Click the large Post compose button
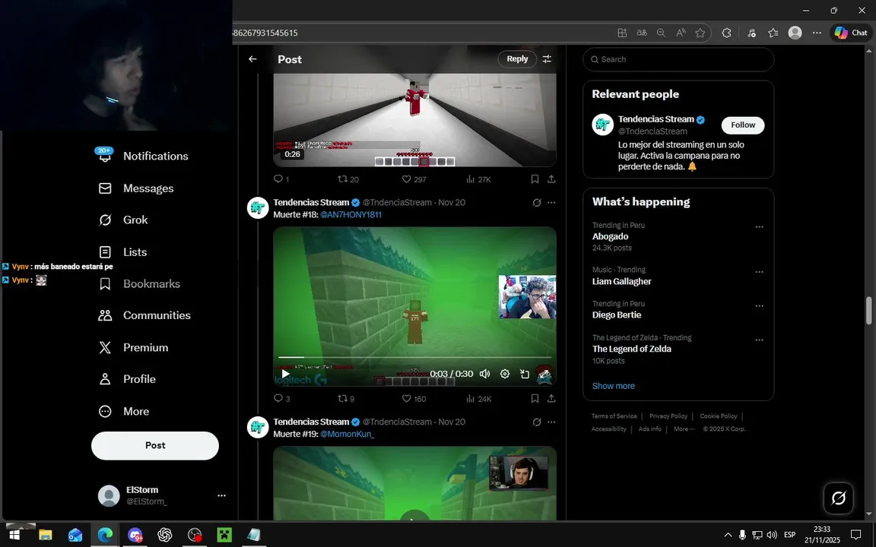Screen dimensions: 876x547 click(x=155, y=445)
